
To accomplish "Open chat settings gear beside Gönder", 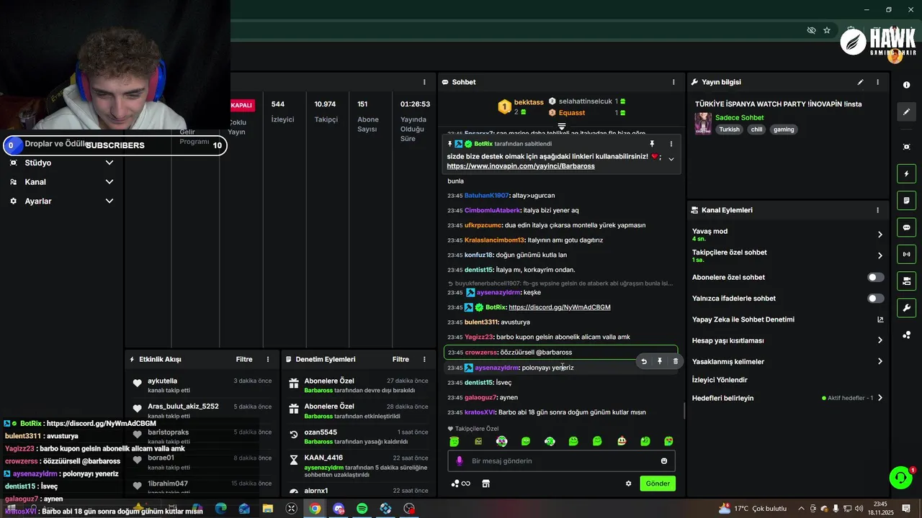I will pyautogui.click(x=628, y=483).
